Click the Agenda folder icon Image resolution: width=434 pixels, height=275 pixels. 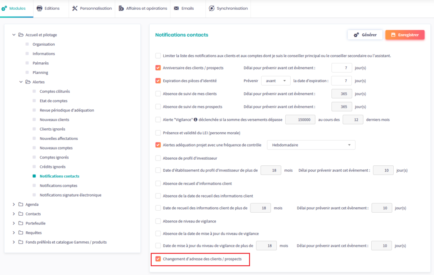click(x=21, y=204)
